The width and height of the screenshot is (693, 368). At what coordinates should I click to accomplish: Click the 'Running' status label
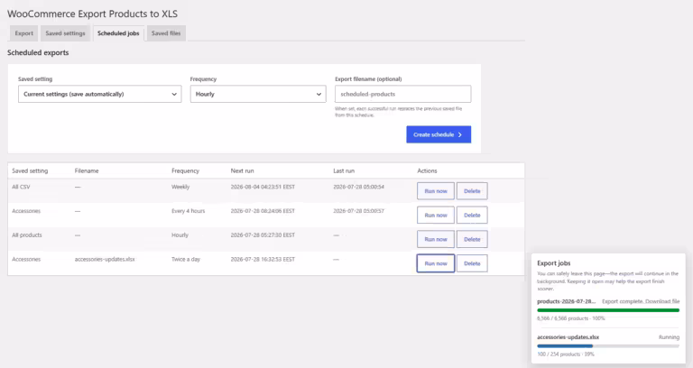(670, 337)
